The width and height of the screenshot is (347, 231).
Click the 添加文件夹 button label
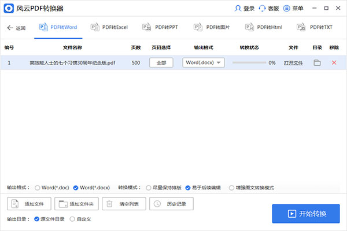pos(82,204)
